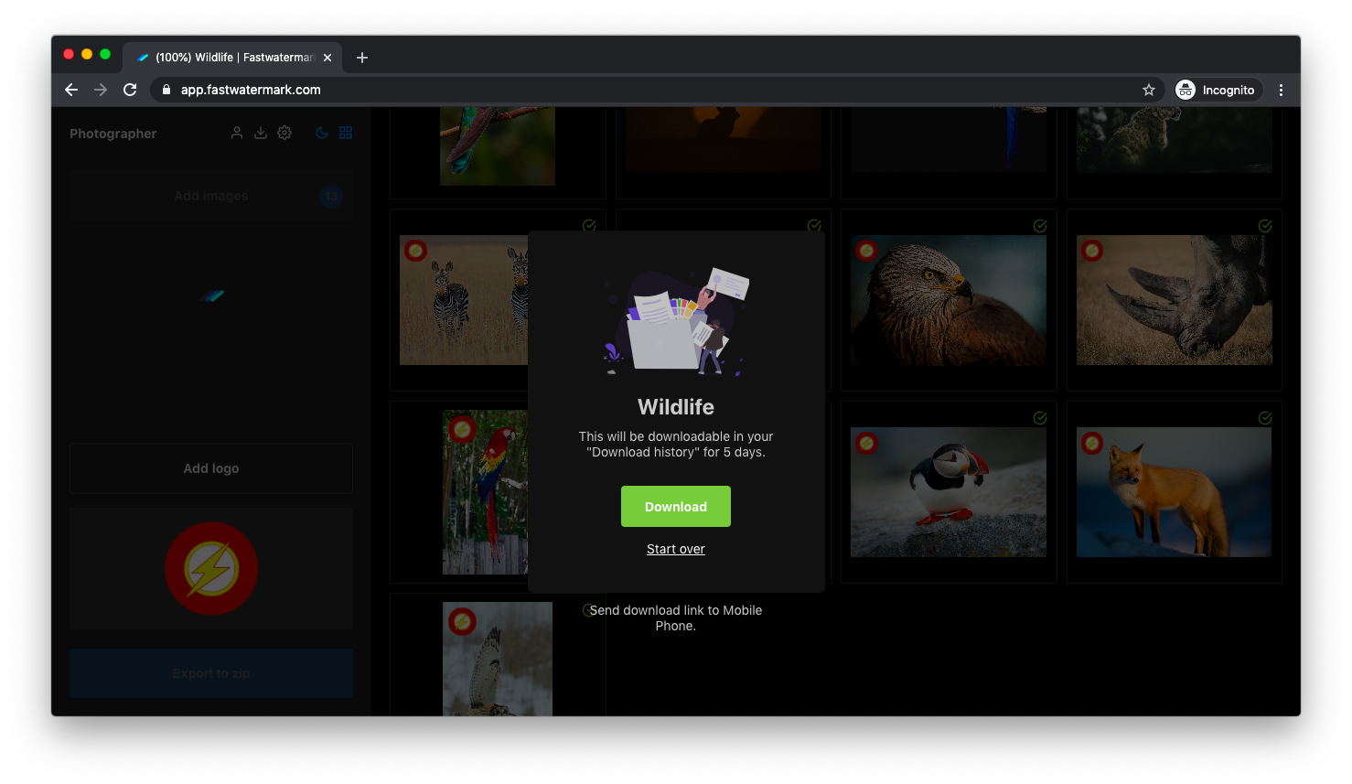
Task: Select the puffin photo thumbnail
Action: point(949,492)
